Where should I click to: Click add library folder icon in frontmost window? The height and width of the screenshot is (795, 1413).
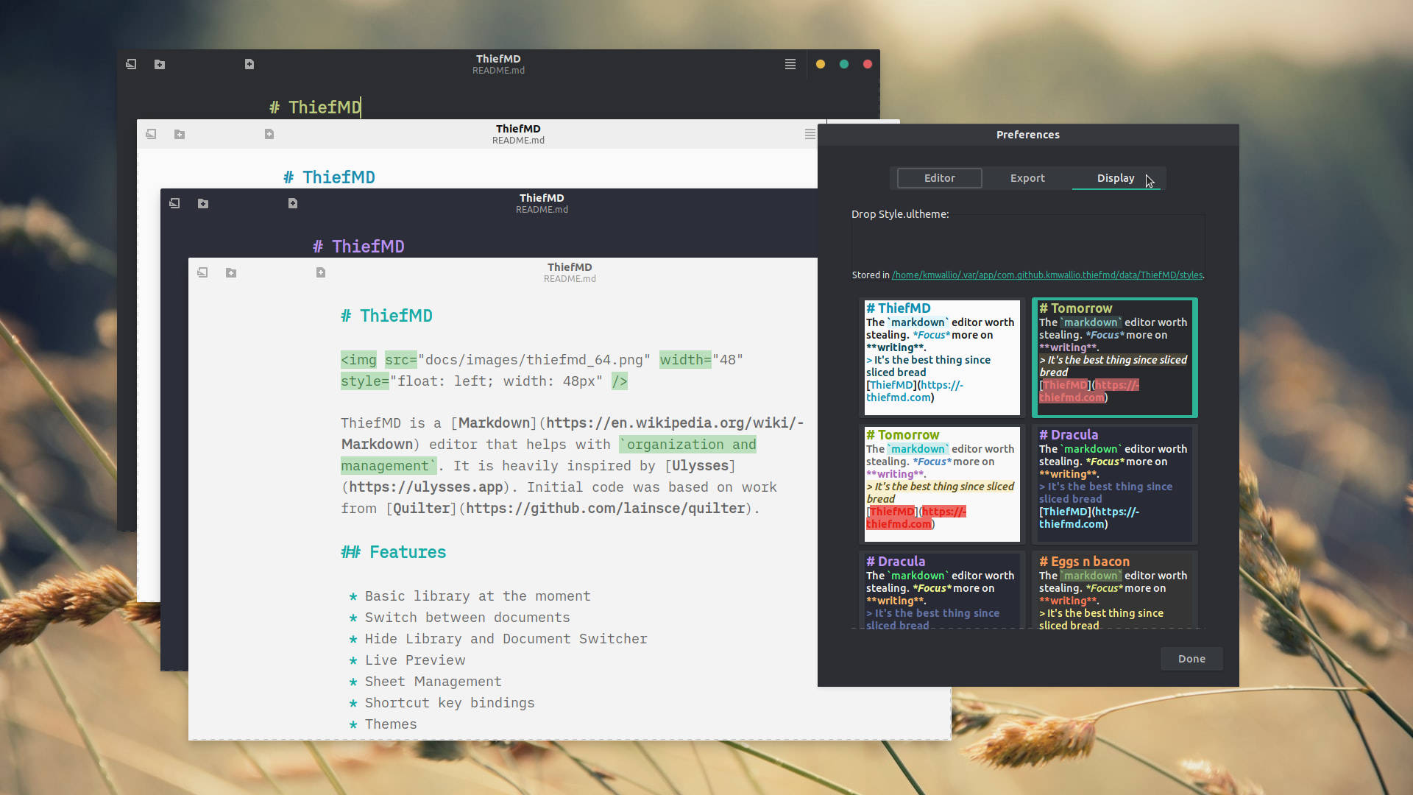[231, 272]
